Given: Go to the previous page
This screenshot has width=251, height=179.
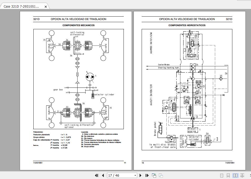Looking at the screenshot, I should 103,175.
